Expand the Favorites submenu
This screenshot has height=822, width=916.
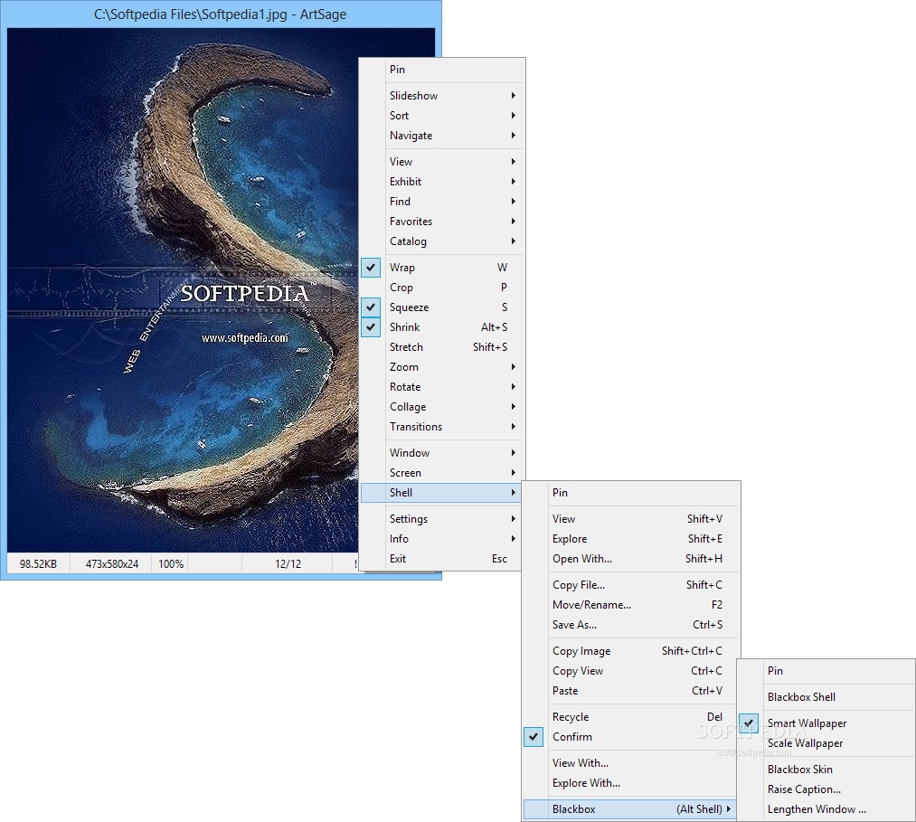click(441, 222)
